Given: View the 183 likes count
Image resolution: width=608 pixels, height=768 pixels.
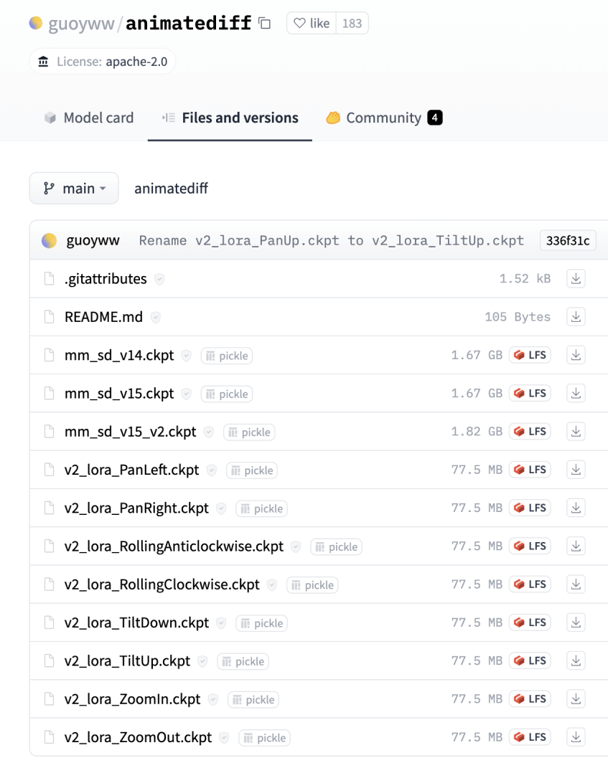Looking at the screenshot, I should [x=352, y=24].
